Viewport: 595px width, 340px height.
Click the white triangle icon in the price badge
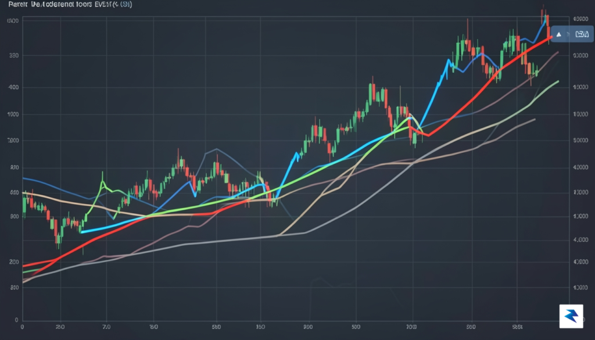(x=558, y=34)
